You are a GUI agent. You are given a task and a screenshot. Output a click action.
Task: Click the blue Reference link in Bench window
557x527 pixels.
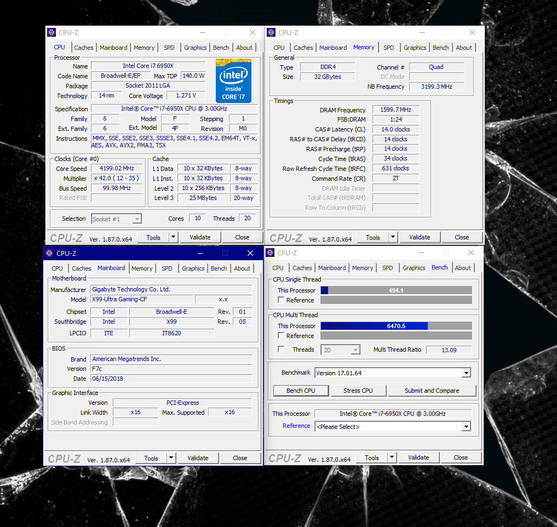pyautogui.click(x=296, y=426)
